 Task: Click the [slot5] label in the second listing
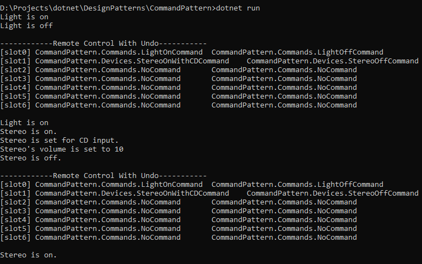pos(15,229)
